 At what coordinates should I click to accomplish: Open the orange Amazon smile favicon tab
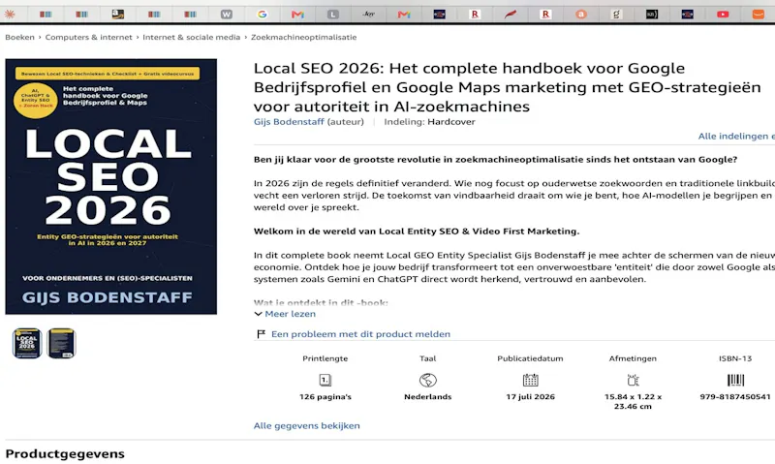(759, 15)
